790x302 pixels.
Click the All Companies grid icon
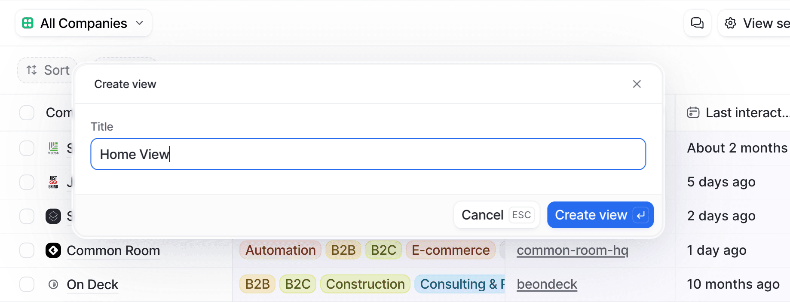tap(28, 23)
